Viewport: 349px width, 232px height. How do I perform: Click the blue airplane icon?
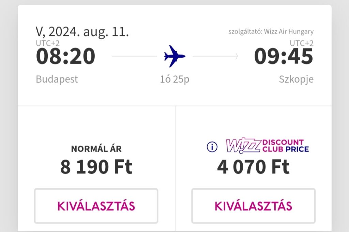[175, 56]
